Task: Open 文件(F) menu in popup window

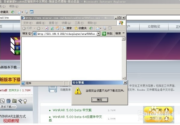Action: (28, 23)
